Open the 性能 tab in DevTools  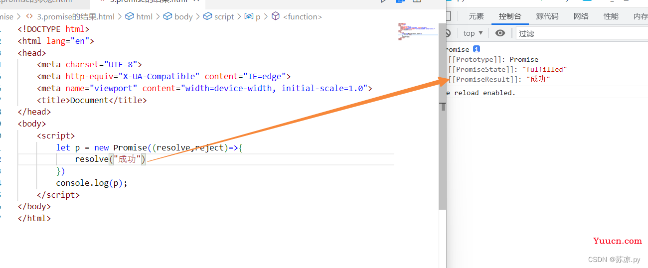[611, 16]
